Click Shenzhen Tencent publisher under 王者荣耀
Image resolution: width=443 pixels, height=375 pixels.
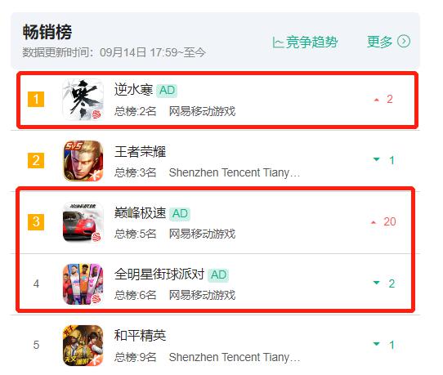tap(235, 172)
